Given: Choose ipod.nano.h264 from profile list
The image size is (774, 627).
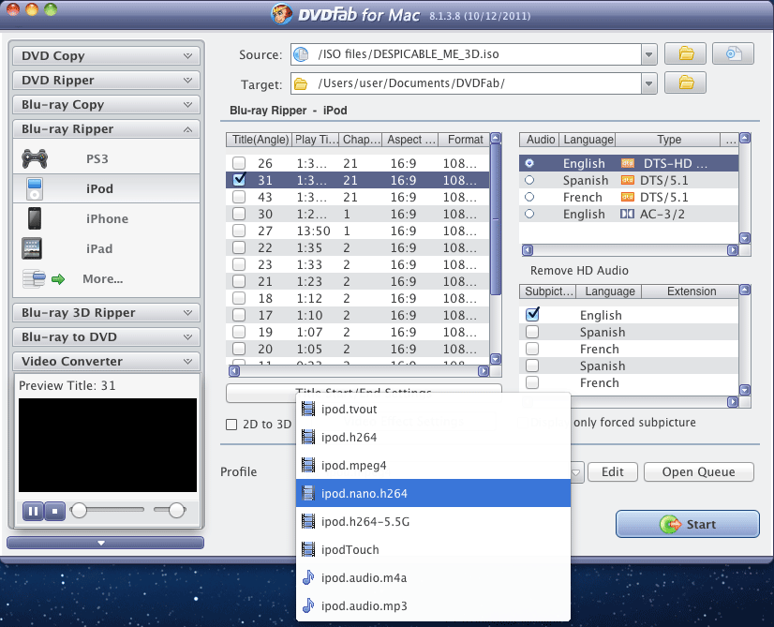Looking at the screenshot, I should pyautogui.click(x=433, y=493).
